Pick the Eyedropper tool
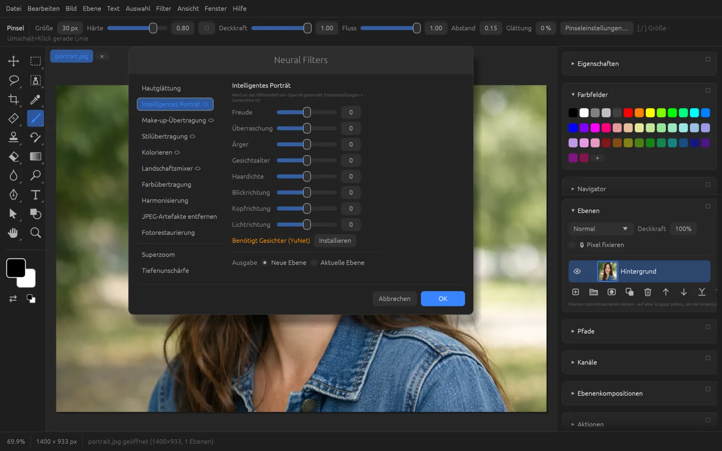 point(35,99)
